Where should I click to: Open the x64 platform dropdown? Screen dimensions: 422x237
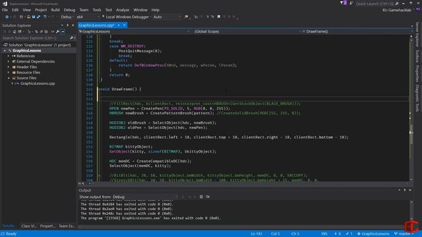(88, 17)
